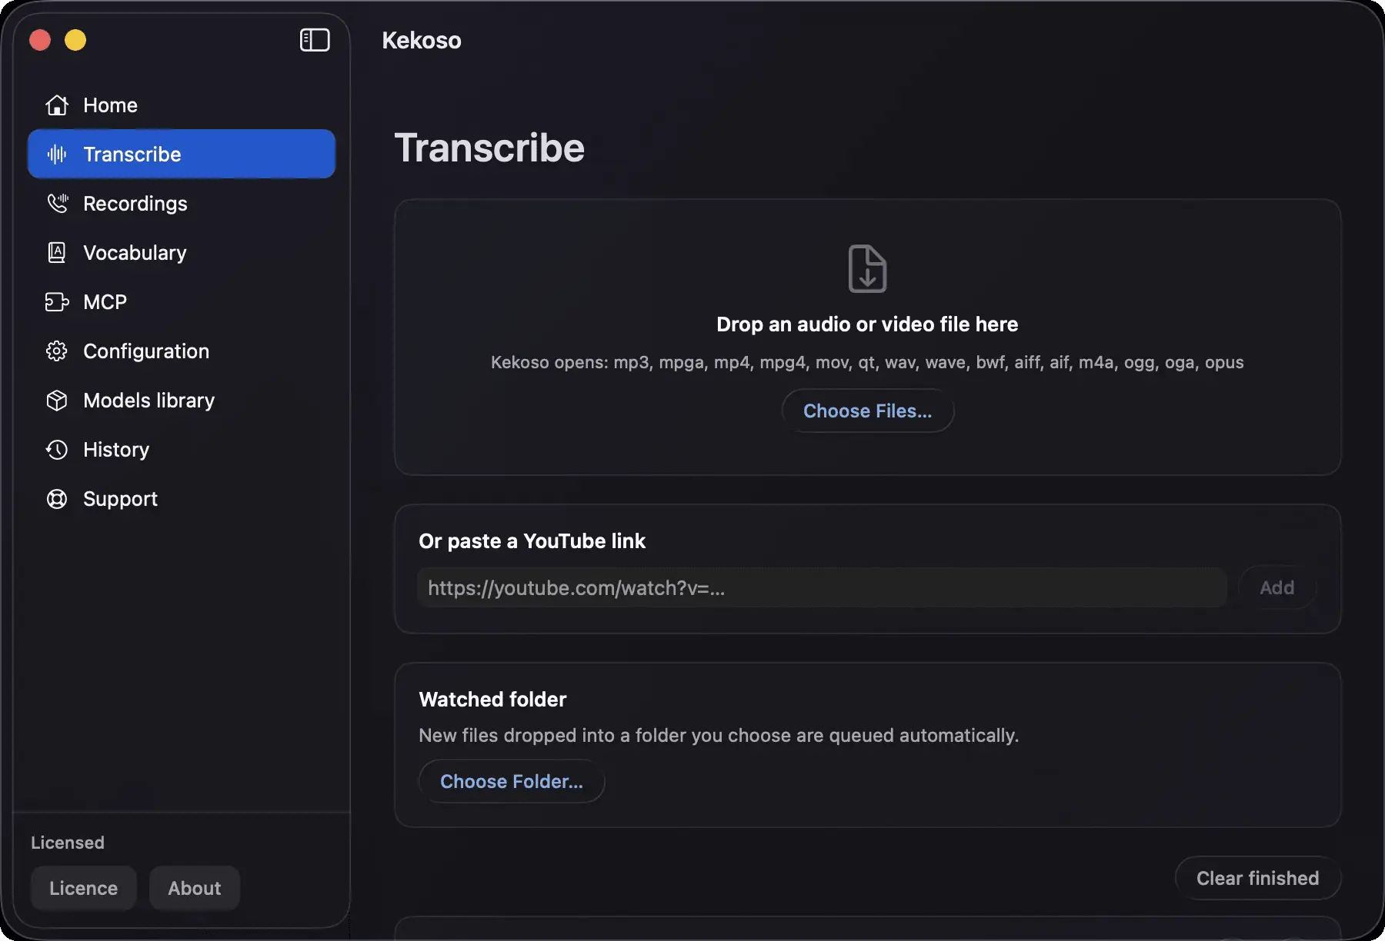The image size is (1385, 941).
Task: Click the Configuration gear icon
Action: coord(57,351)
